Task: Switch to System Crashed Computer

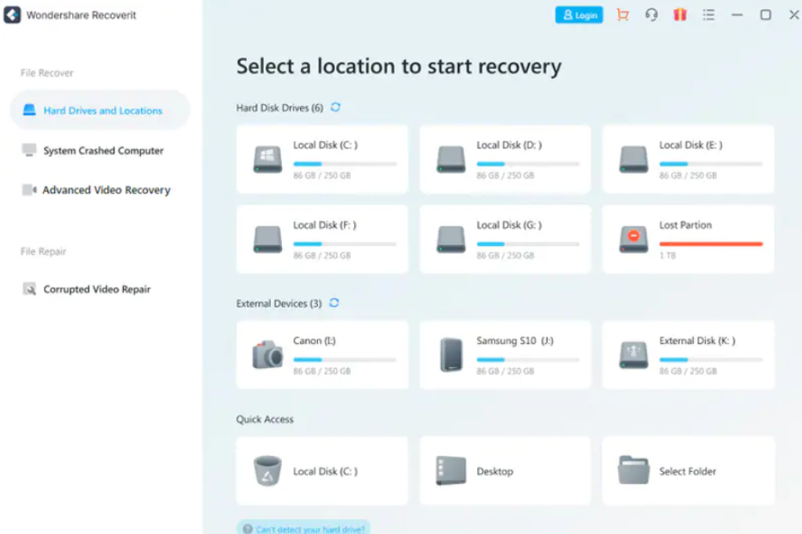Action: coord(103,150)
